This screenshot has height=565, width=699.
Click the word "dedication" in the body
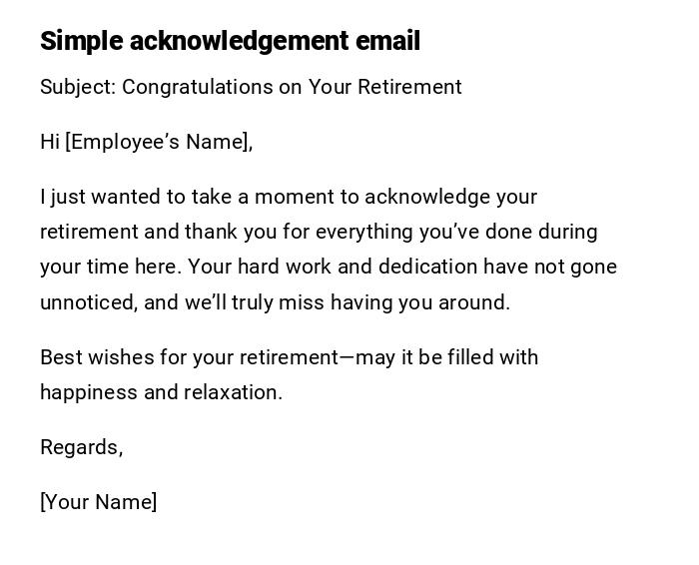pyautogui.click(x=429, y=267)
